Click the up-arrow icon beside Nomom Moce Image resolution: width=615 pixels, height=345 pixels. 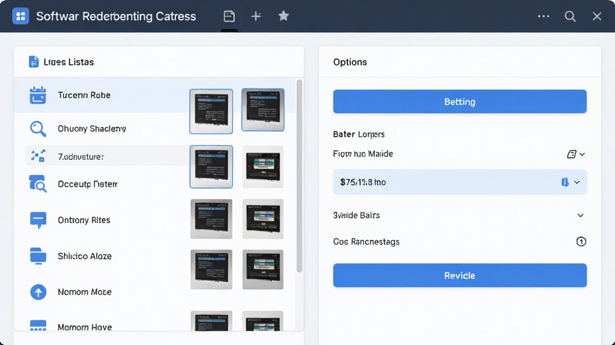(38, 292)
